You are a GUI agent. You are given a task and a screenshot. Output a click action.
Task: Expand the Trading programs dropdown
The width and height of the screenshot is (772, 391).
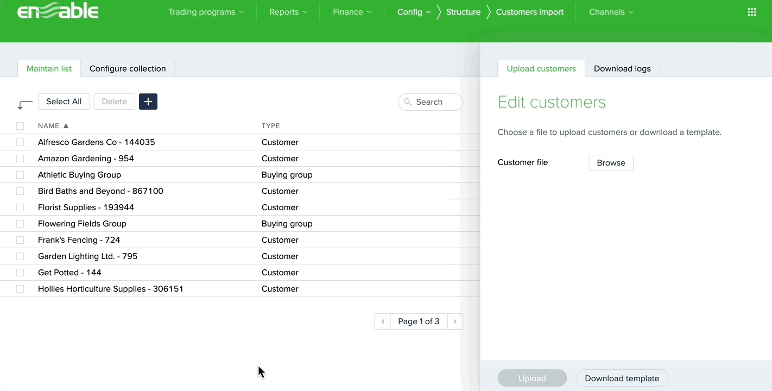[206, 12]
